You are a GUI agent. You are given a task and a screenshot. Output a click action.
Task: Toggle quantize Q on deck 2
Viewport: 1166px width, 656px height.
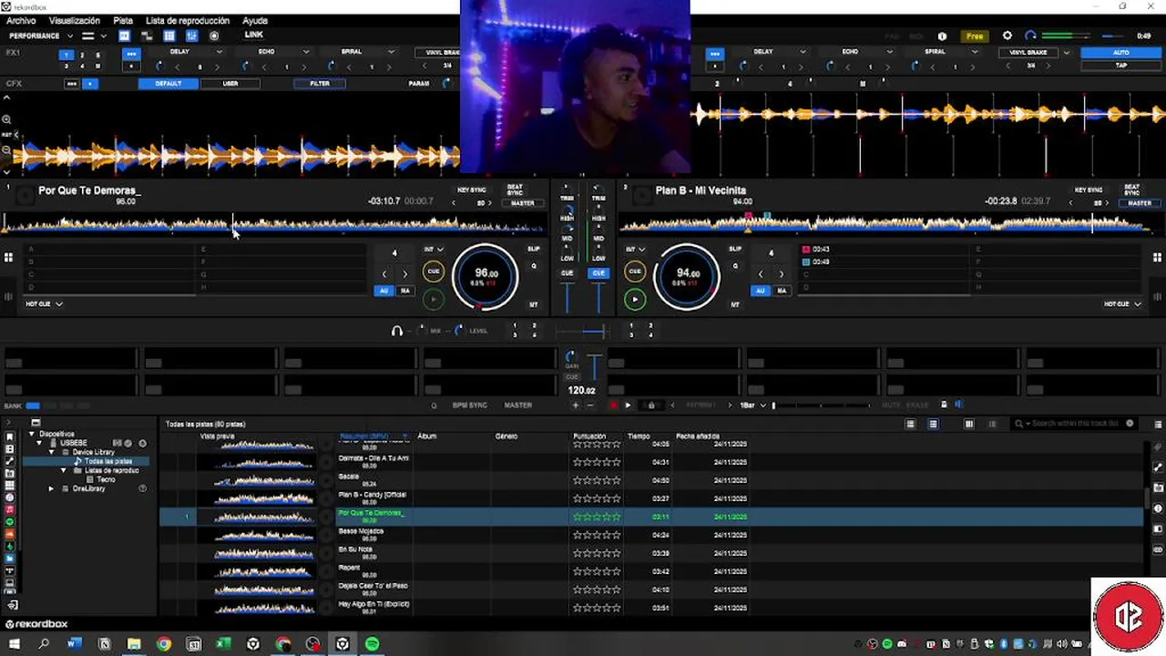tap(735, 267)
